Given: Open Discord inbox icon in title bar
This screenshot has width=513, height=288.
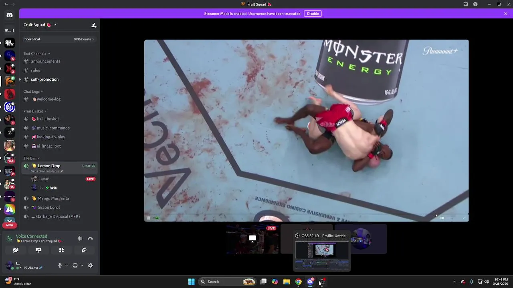Looking at the screenshot, I should pos(466,4).
